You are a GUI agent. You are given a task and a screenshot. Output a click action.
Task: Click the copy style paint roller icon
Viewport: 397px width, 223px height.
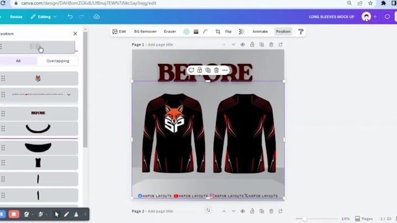pos(301,31)
